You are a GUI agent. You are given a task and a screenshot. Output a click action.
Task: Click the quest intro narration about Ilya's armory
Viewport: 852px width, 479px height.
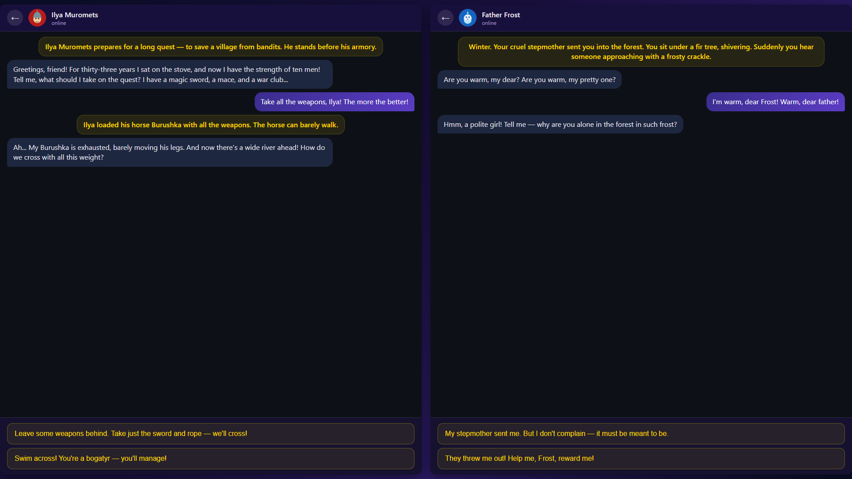210,46
